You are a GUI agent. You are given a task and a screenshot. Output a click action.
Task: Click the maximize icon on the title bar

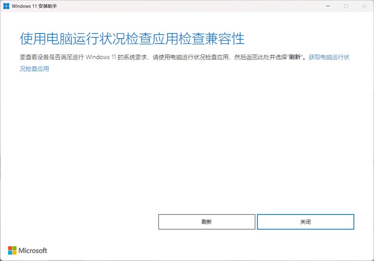pos(346,6)
